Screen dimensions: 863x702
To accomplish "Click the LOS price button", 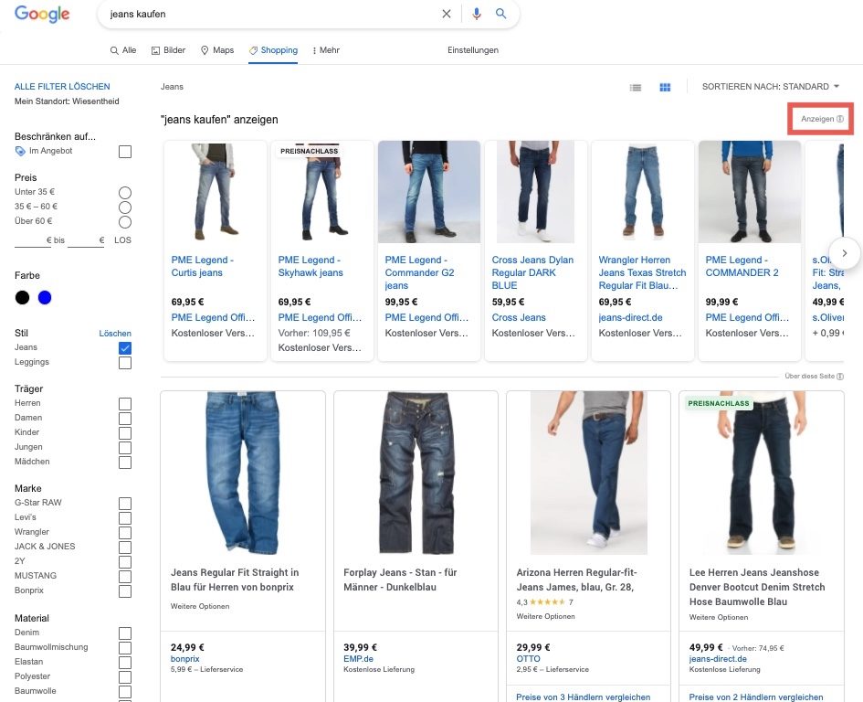I will [122, 240].
